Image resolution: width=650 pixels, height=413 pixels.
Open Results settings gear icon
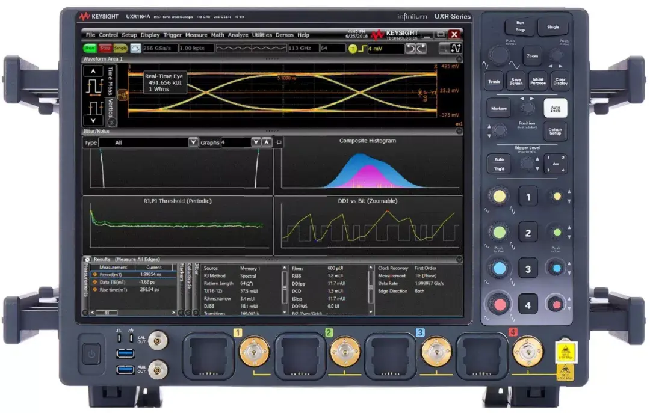[x=87, y=259]
